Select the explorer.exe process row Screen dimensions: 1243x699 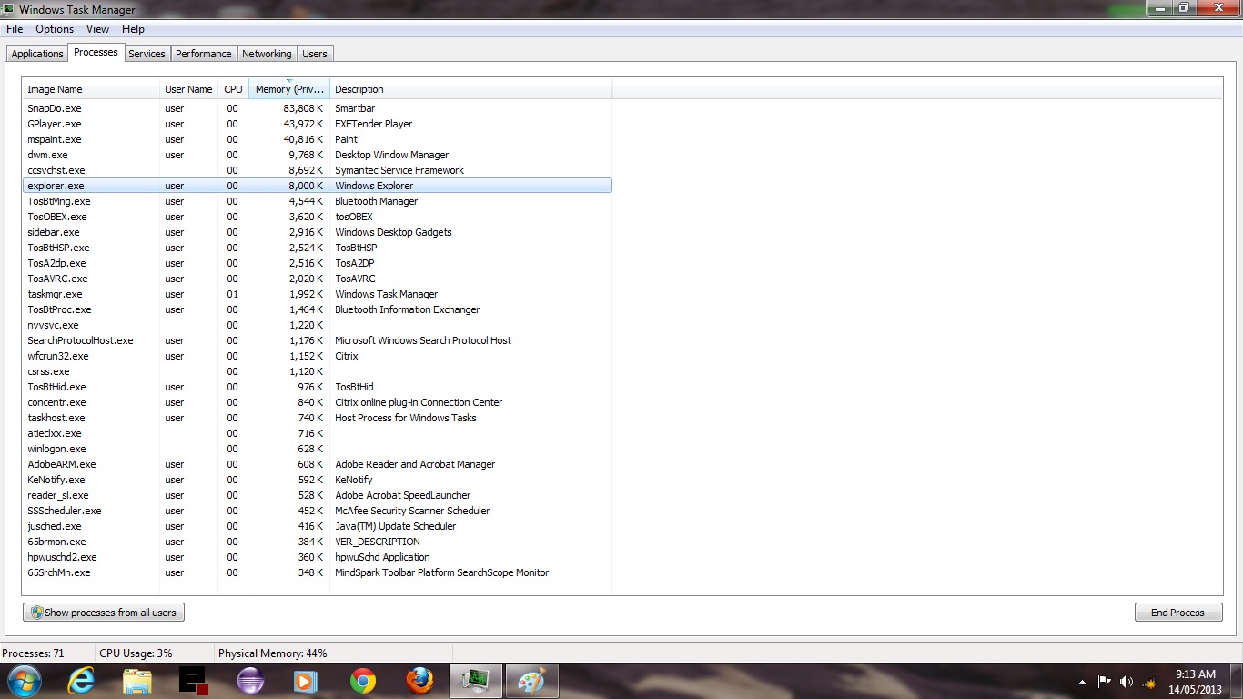click(318, 186)
